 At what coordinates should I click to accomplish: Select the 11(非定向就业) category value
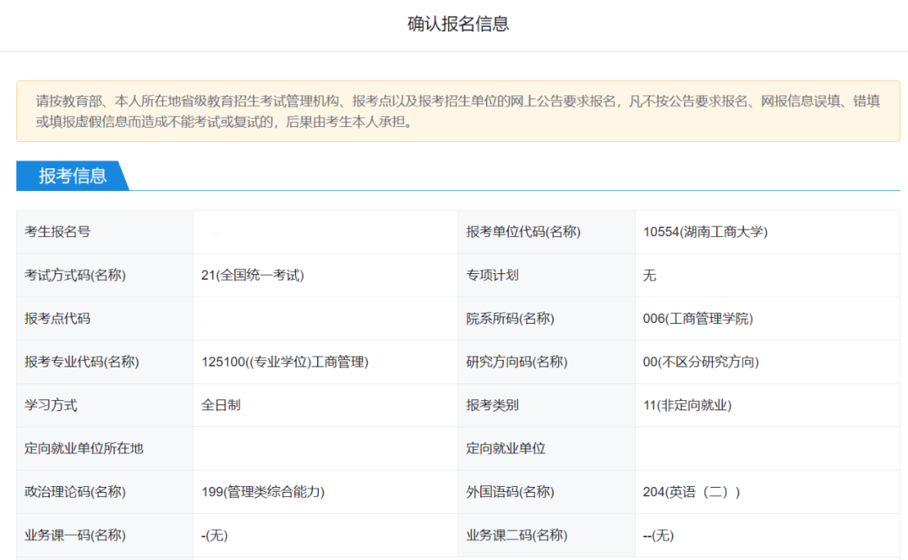point(687,405)
